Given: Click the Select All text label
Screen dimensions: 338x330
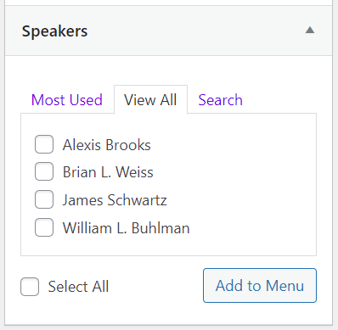Looking at the screenshot, I should tap(78, 287).
